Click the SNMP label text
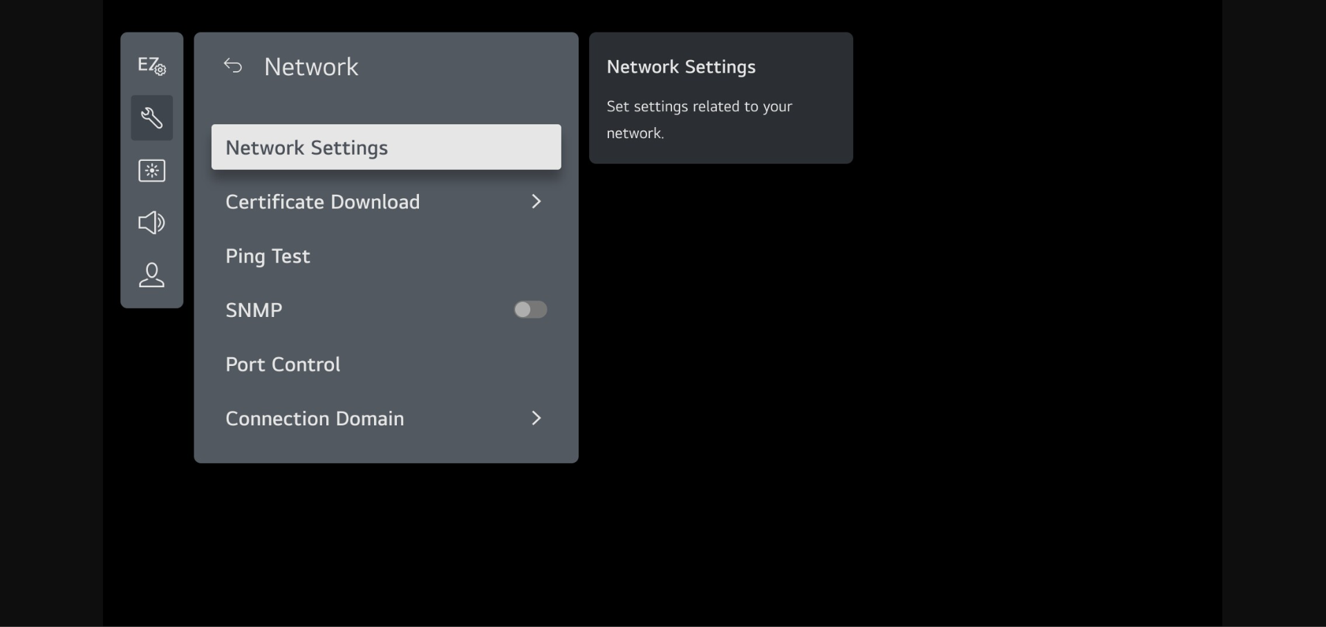Image resolution: width=1326 pixels, height=627 pixels. click(254, 310)
